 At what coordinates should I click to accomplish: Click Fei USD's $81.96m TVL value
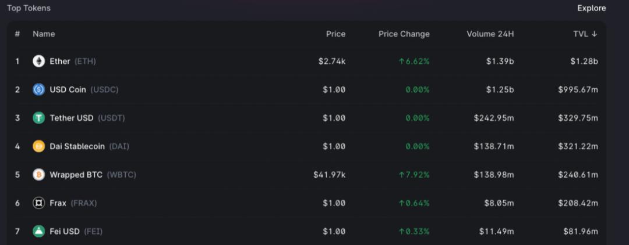pyautogui.click(x=580, y=232)
